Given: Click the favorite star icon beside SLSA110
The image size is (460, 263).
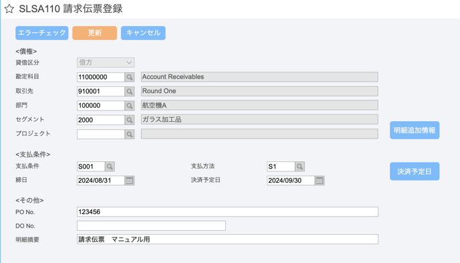Looking at the screenshot, I should point(9,9).
